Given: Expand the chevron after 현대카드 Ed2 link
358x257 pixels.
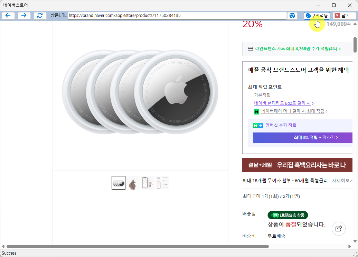Looking at the screenshot, I should point(313,103).
